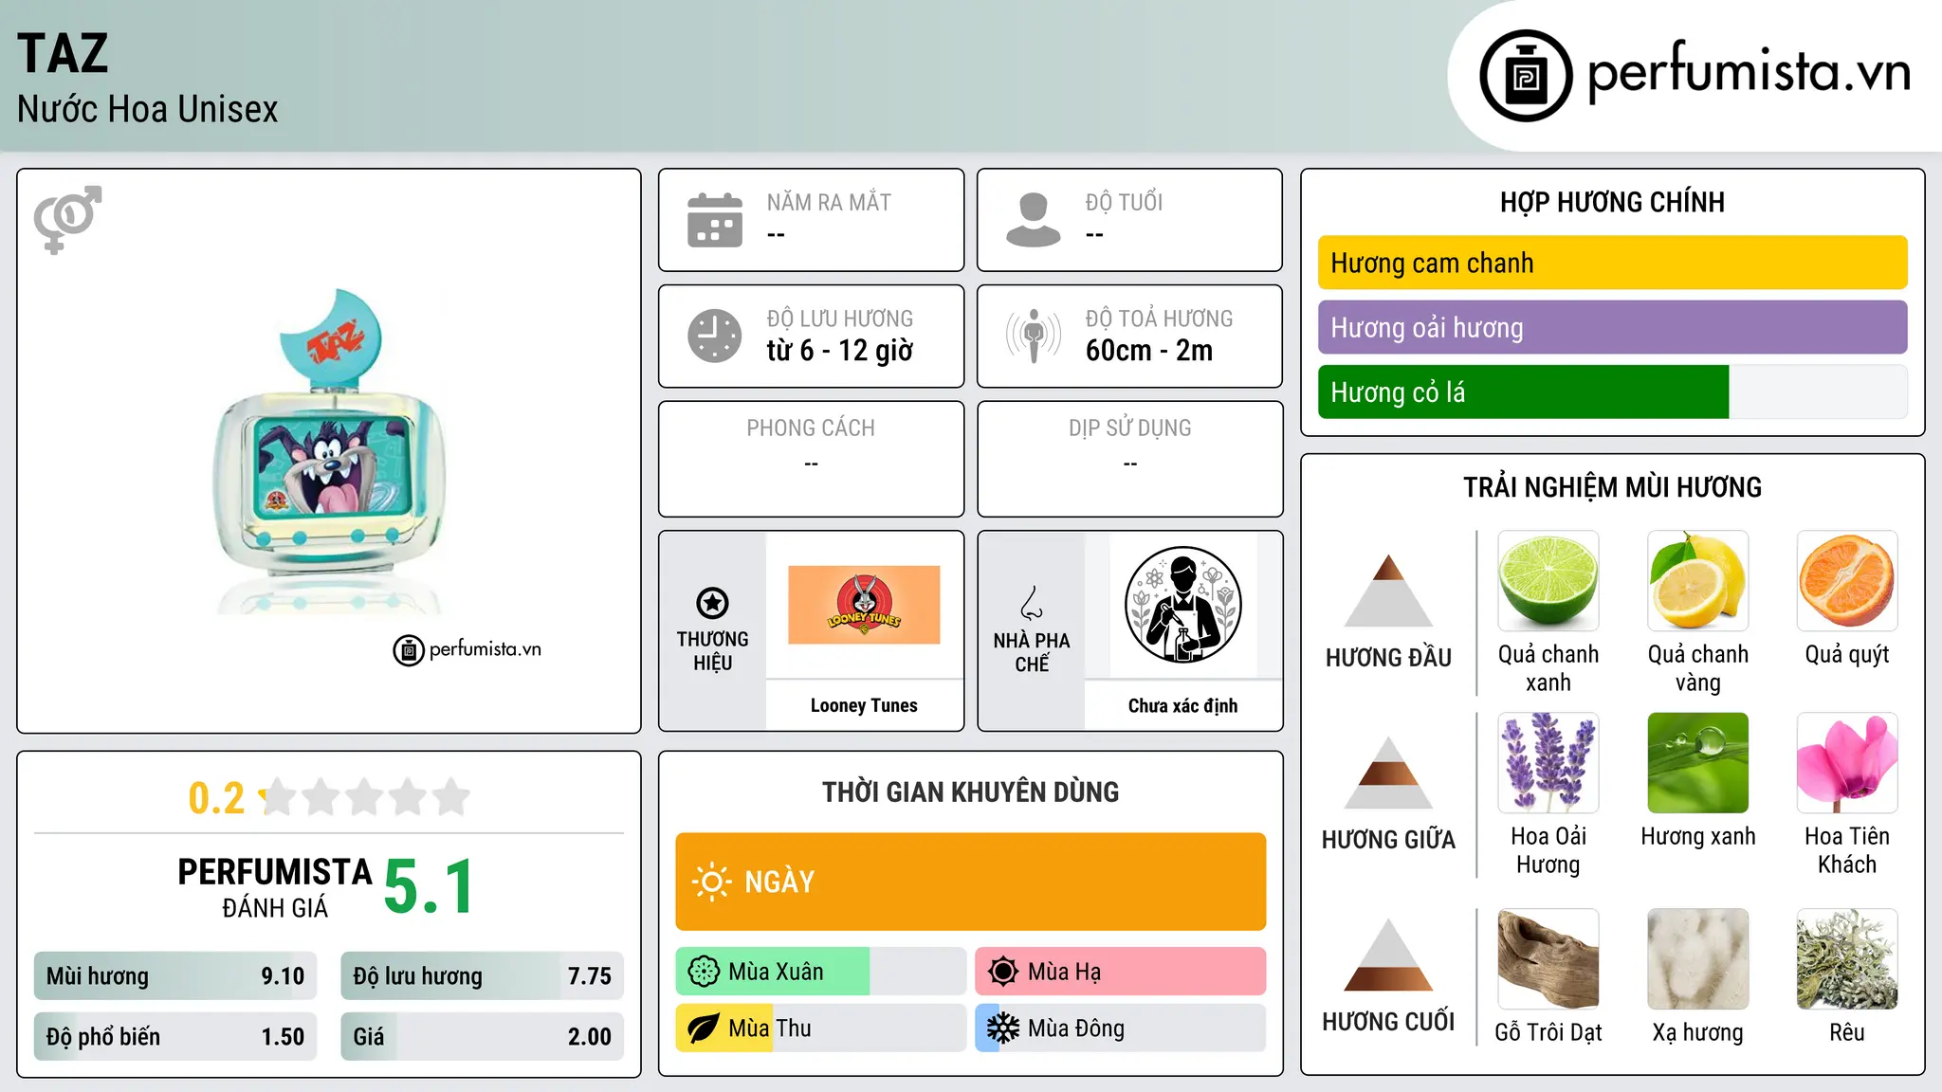This screenshot has height=1092, width=1942.
Task: Click the 0.2 star rating display
Action: coord(329,797)
